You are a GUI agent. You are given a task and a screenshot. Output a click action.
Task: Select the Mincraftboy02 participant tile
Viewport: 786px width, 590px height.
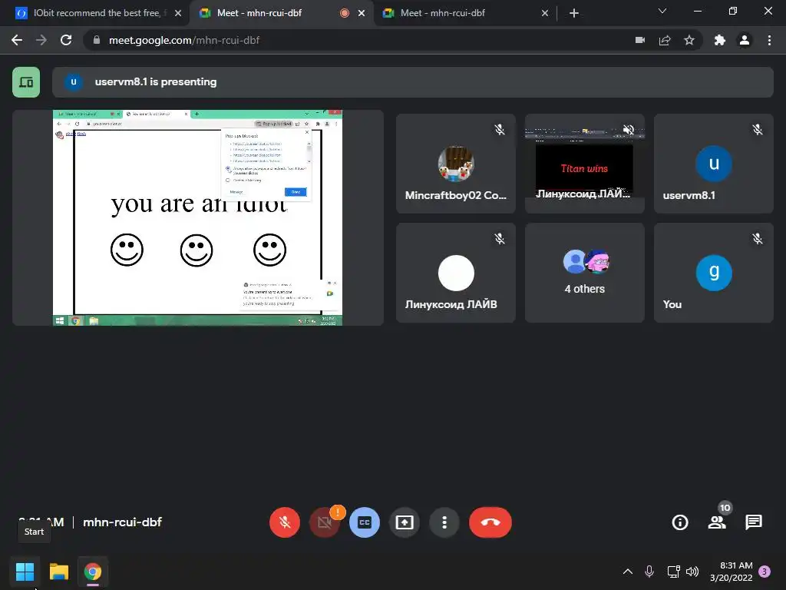tap(456, 164)
